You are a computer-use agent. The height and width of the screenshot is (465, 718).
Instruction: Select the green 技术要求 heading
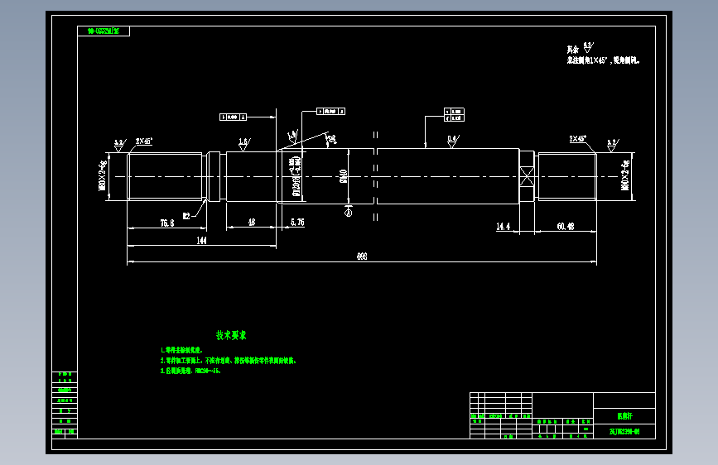point(231,335)
